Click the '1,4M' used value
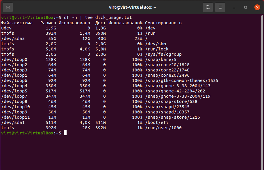This screenshot has width=264, height=170. click(x=85, y=33)
